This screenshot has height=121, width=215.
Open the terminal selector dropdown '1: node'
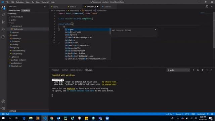(x=178, y=70)
